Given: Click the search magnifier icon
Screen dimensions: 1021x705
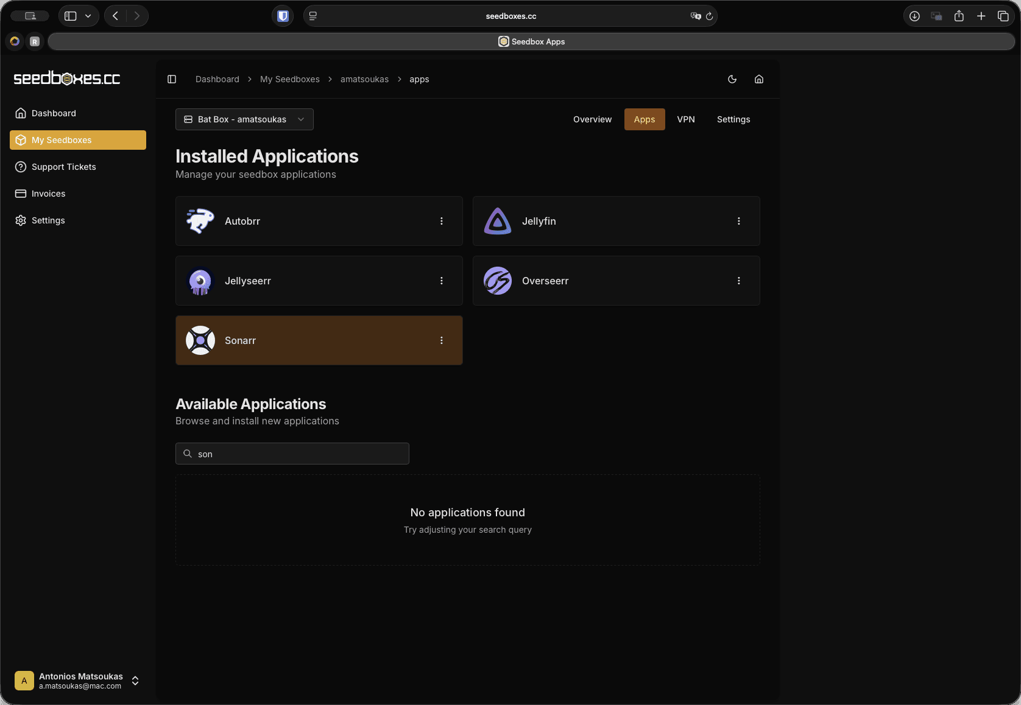Looking at the screenshot, I should pos(188,454).
